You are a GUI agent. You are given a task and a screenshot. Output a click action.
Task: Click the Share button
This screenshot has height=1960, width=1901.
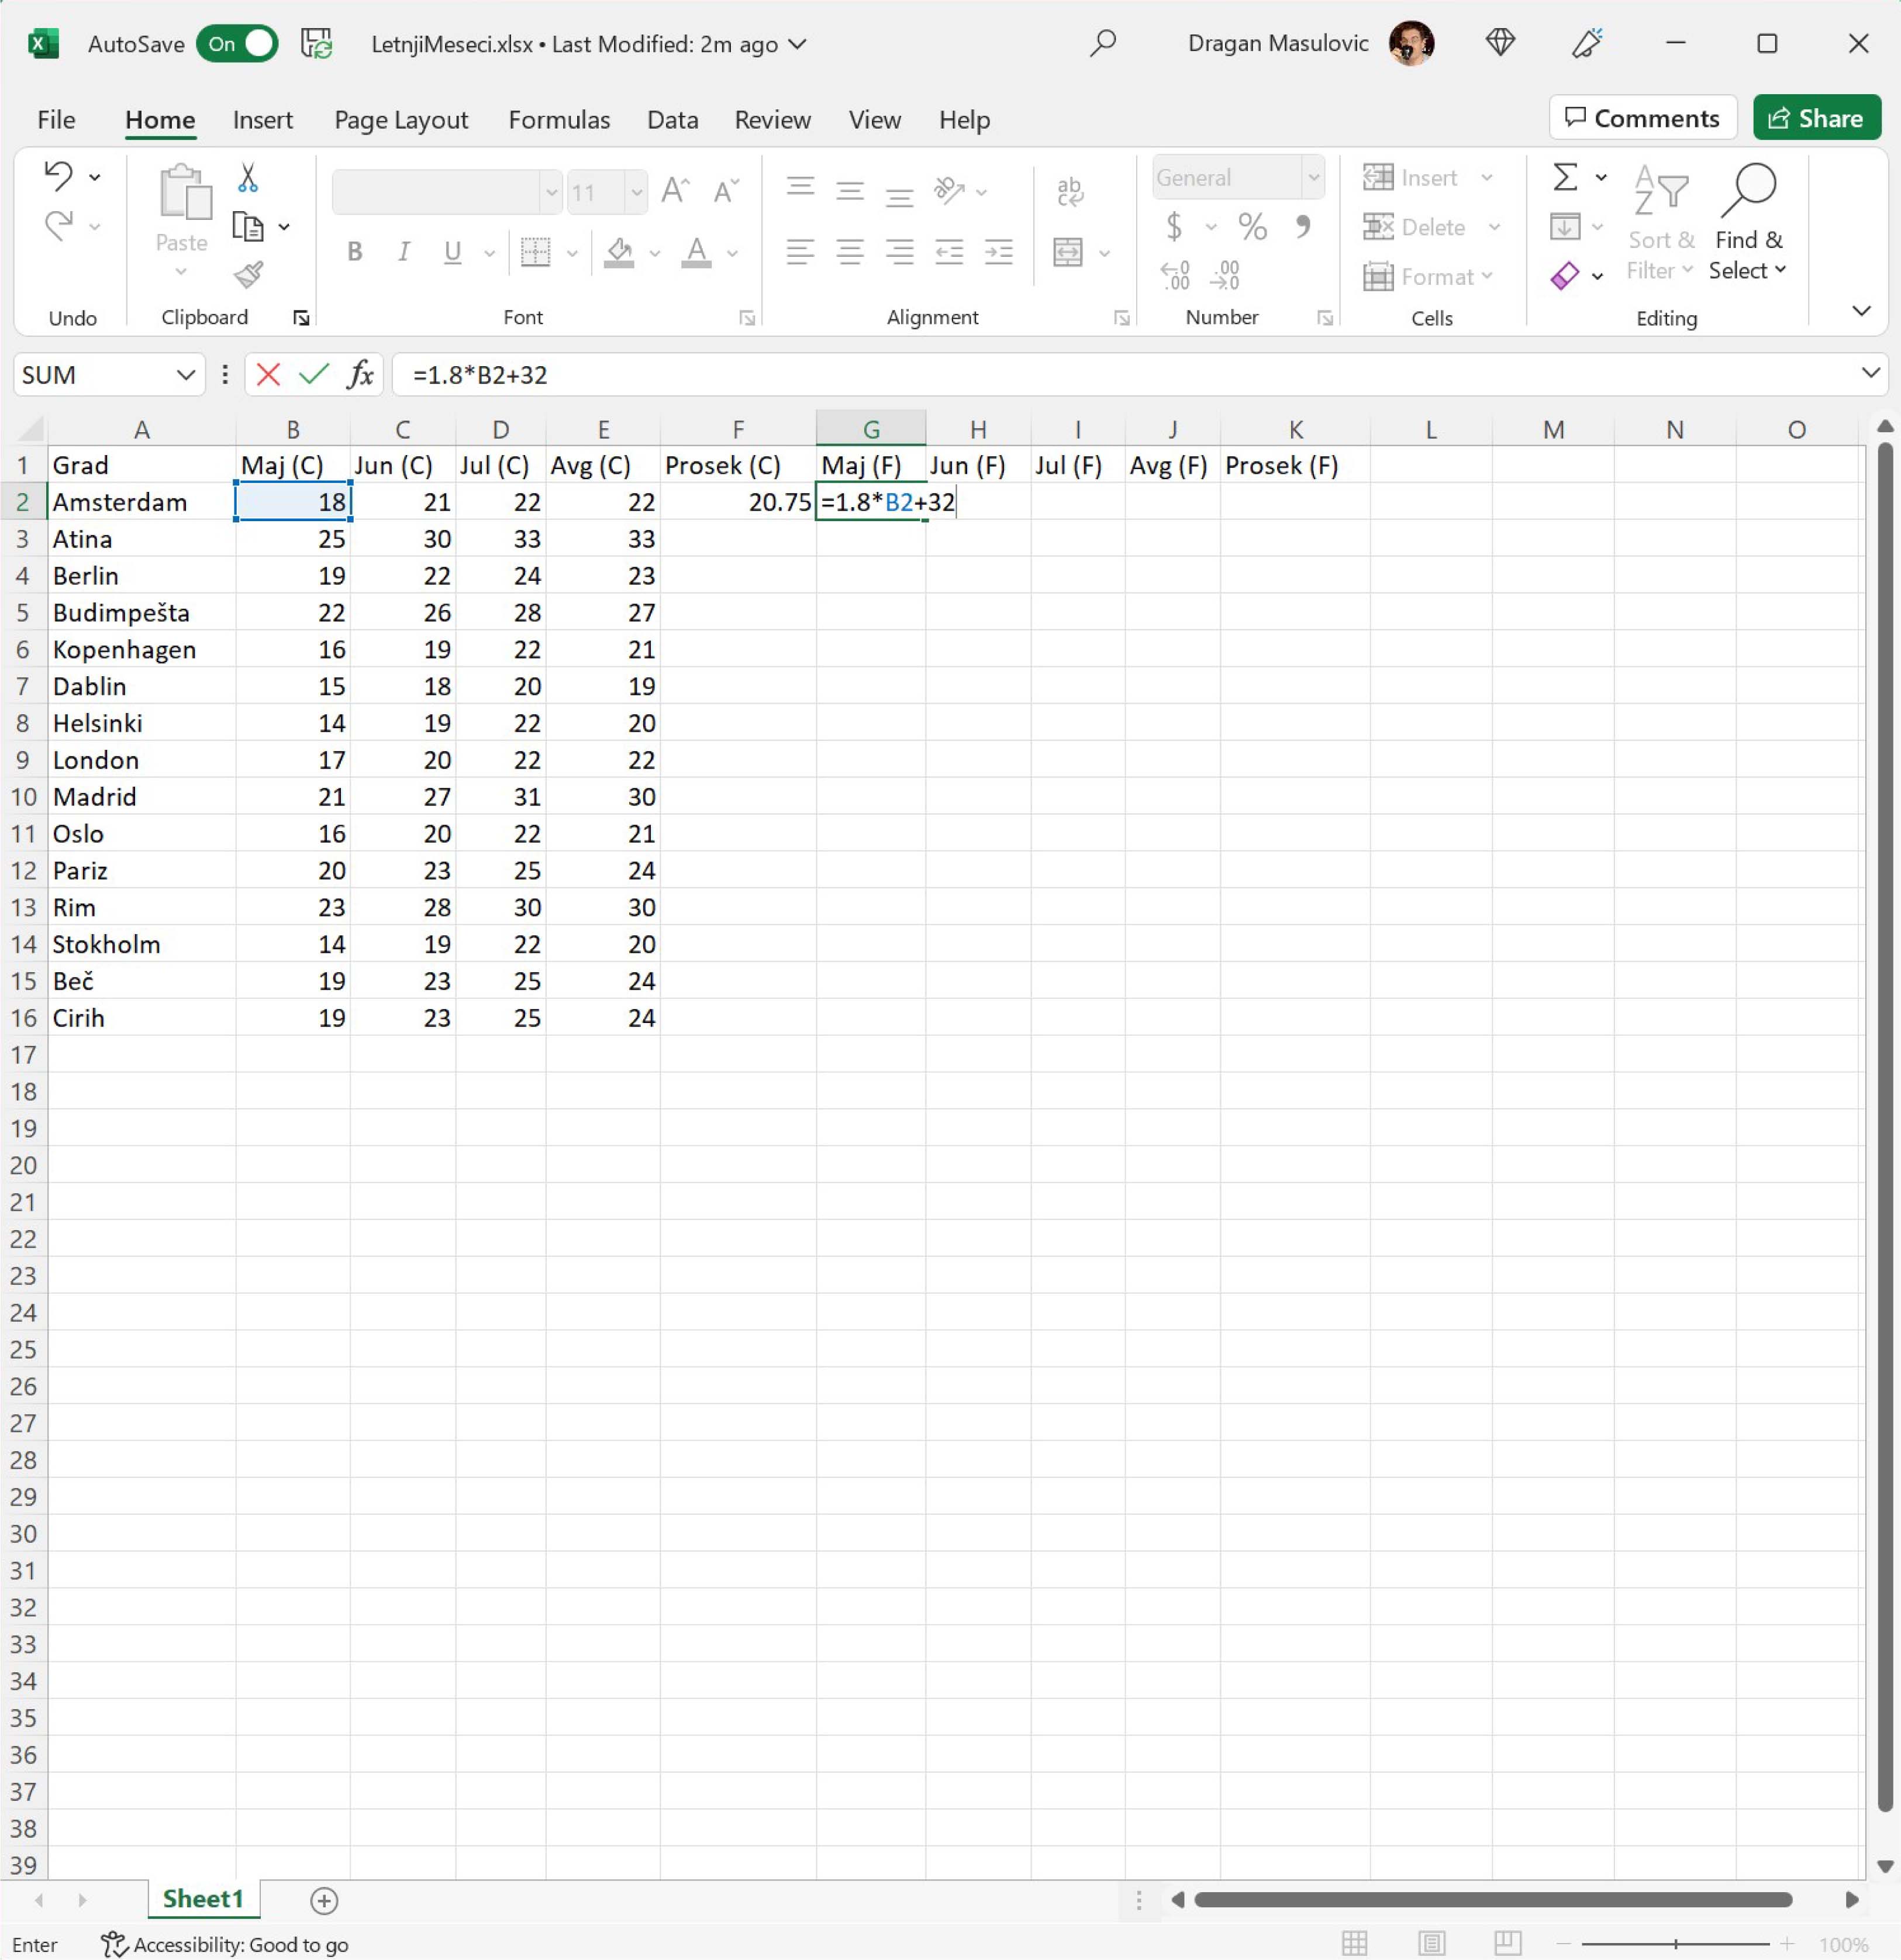pos(1816,118)
